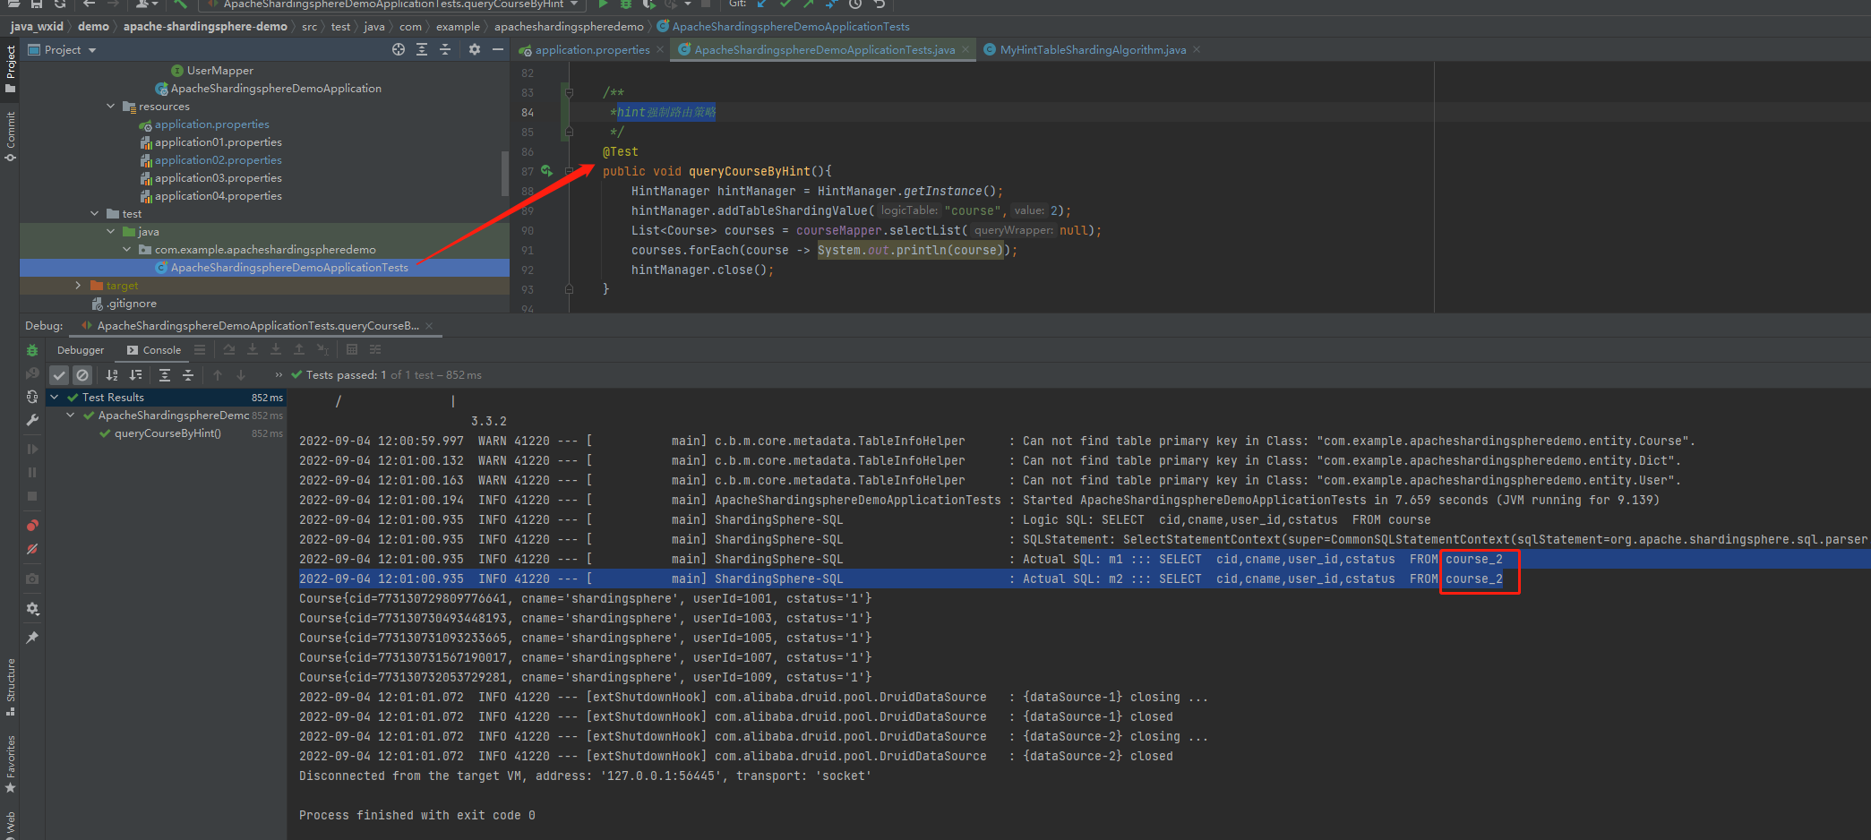This screenshot has height=840, width=1871.
Task: Click Expand All in Project panel
Action: (x=422, y=49)
